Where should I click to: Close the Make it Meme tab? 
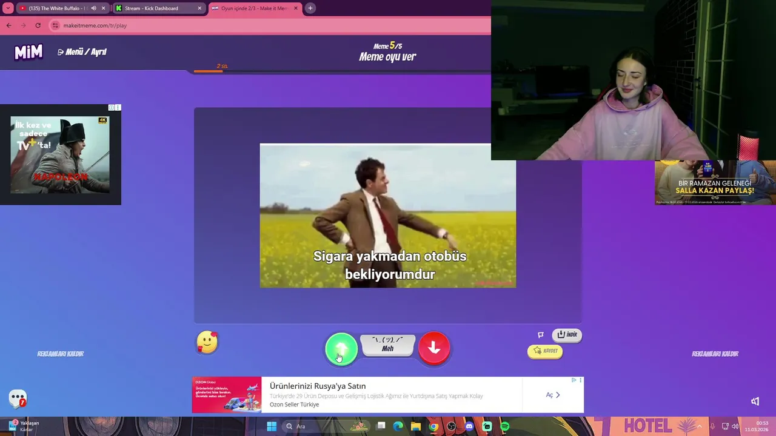(295, 8)
